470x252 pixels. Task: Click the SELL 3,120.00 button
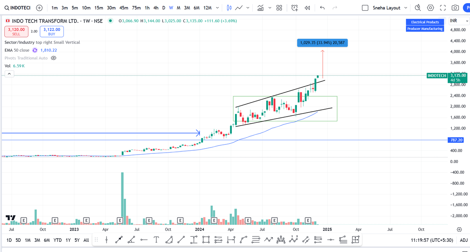point(16,31)
